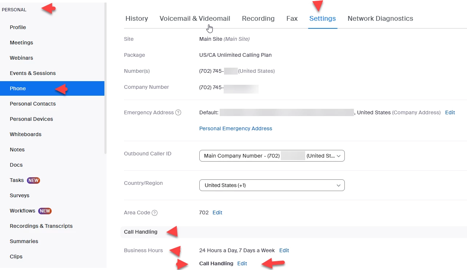Image resolution: width=467 pixels, height=270 pixels.
Task: Click the US/CA Unlimited Calling Plan text
Action: pyautogui.click(x=235, y=55)
